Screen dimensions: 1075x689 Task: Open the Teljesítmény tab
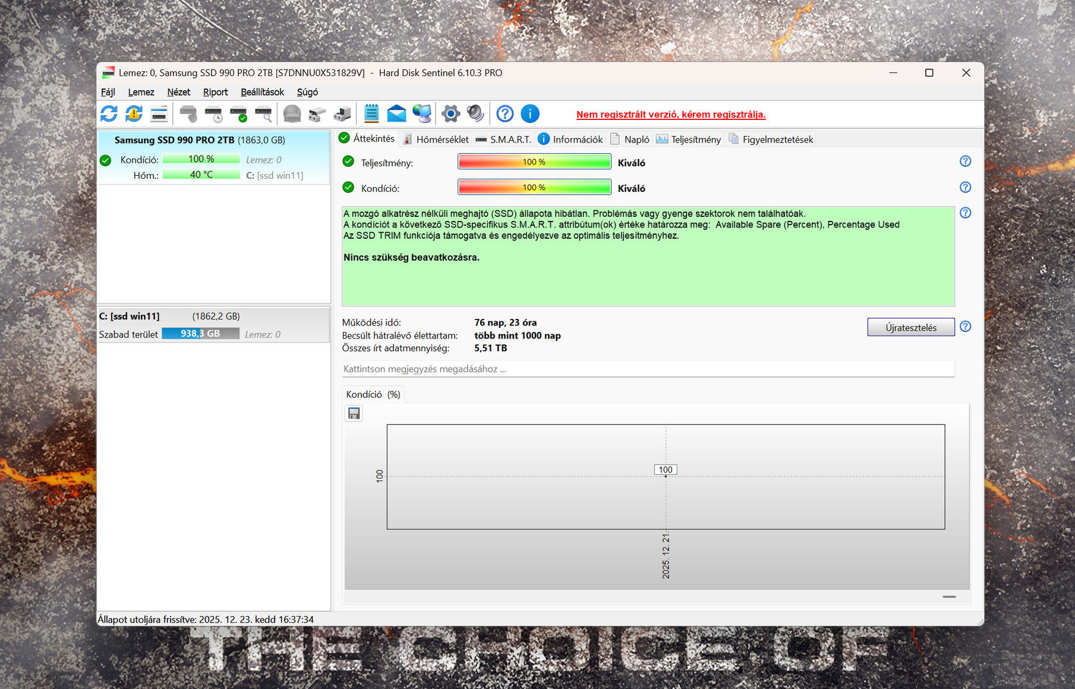click(x=689, y=140)
